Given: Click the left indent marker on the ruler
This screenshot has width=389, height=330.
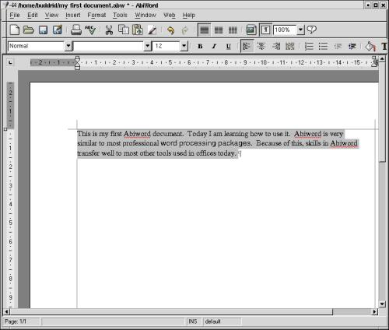Looking at the screenshot, I should coord(77,67).
